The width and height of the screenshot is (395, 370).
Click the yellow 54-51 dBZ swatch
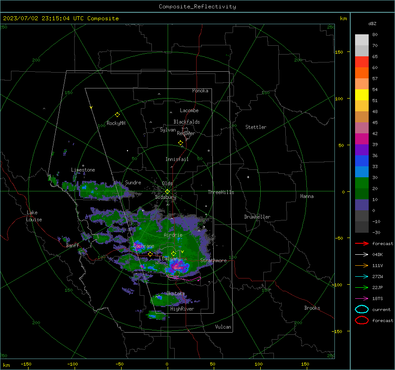click(x=362, y=95)
